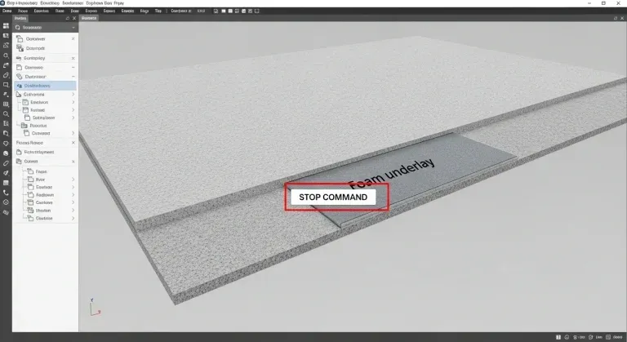Click the diamond gem icon in the left sidebar
Screen dimensions: 627x342
pos(6,143)
